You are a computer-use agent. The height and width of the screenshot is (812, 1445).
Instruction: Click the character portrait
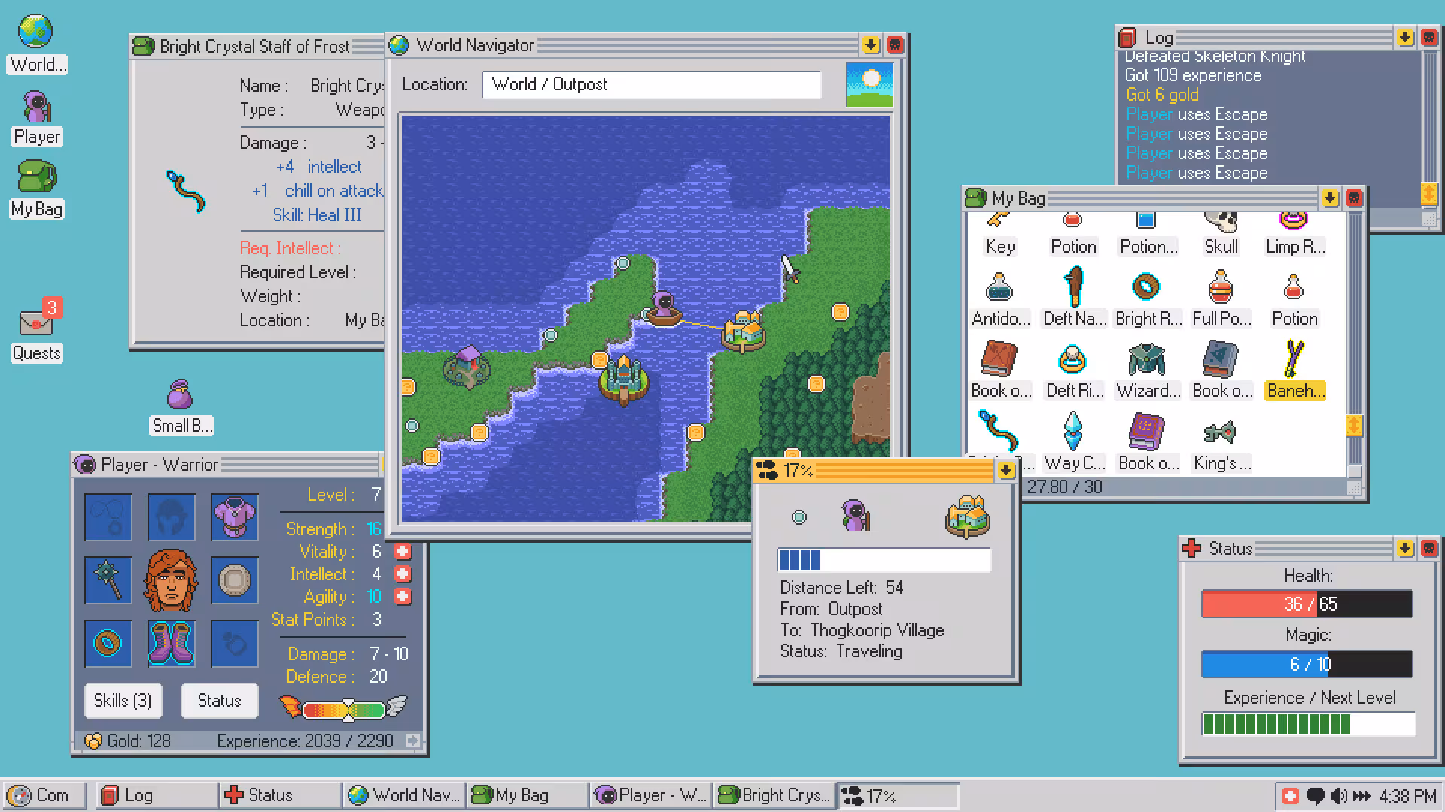click(x=172, y=580)
